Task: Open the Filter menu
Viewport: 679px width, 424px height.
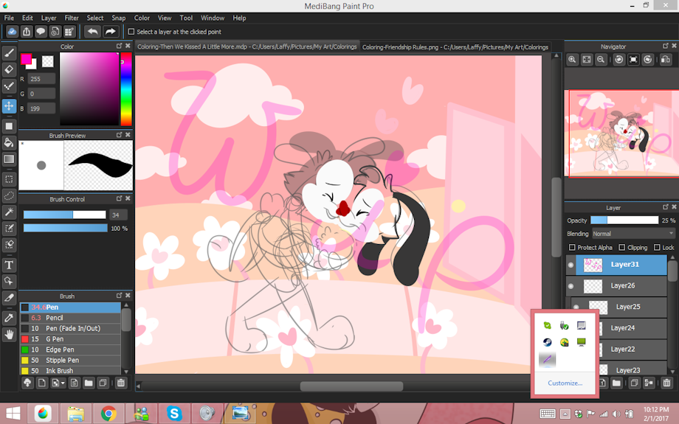Action: (x=72, y=18)
